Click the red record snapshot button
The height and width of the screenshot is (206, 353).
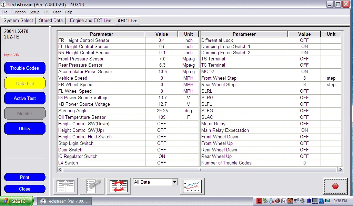[x=335, y=186]
